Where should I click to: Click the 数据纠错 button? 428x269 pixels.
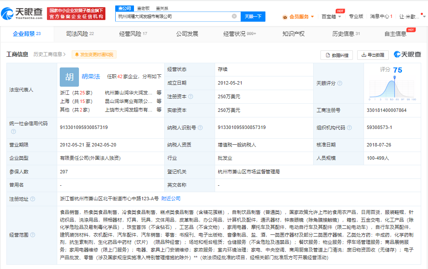tap(337, 55)
